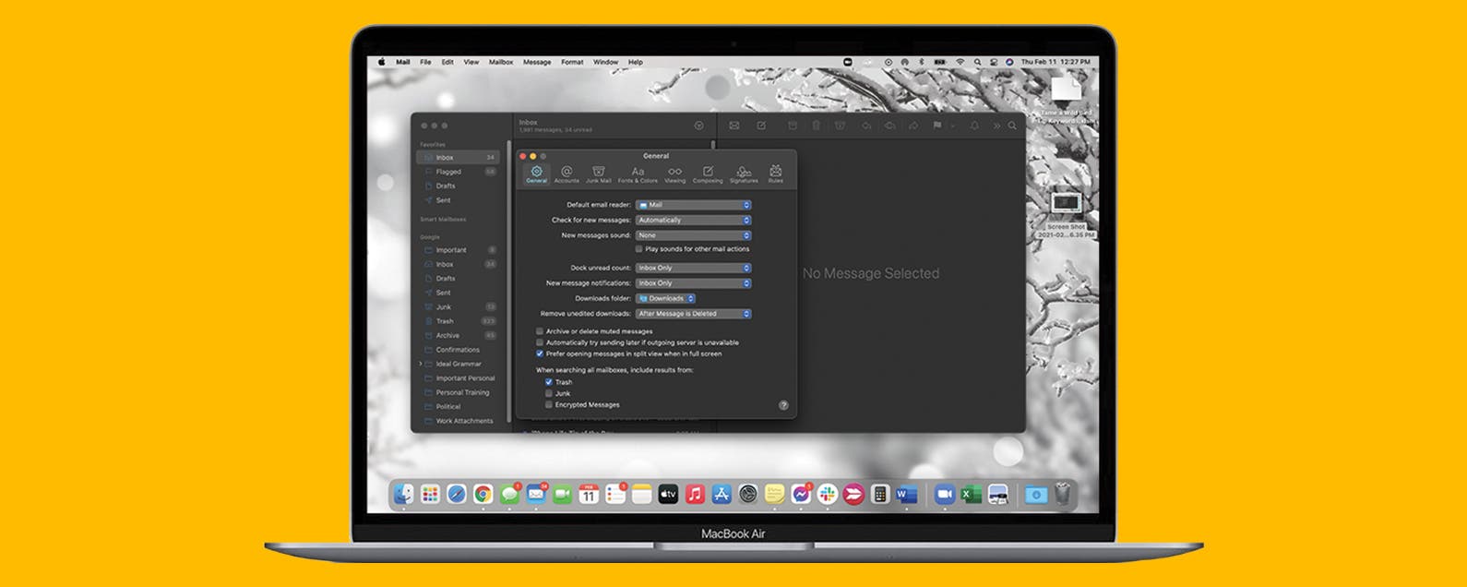
Task: Click the search magnifier in Mail toolbar
Action: tap(1012, 126)
